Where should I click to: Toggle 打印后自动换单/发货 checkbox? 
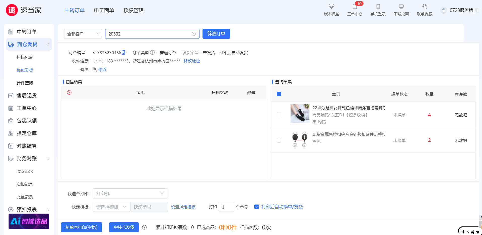click(257, 207)
